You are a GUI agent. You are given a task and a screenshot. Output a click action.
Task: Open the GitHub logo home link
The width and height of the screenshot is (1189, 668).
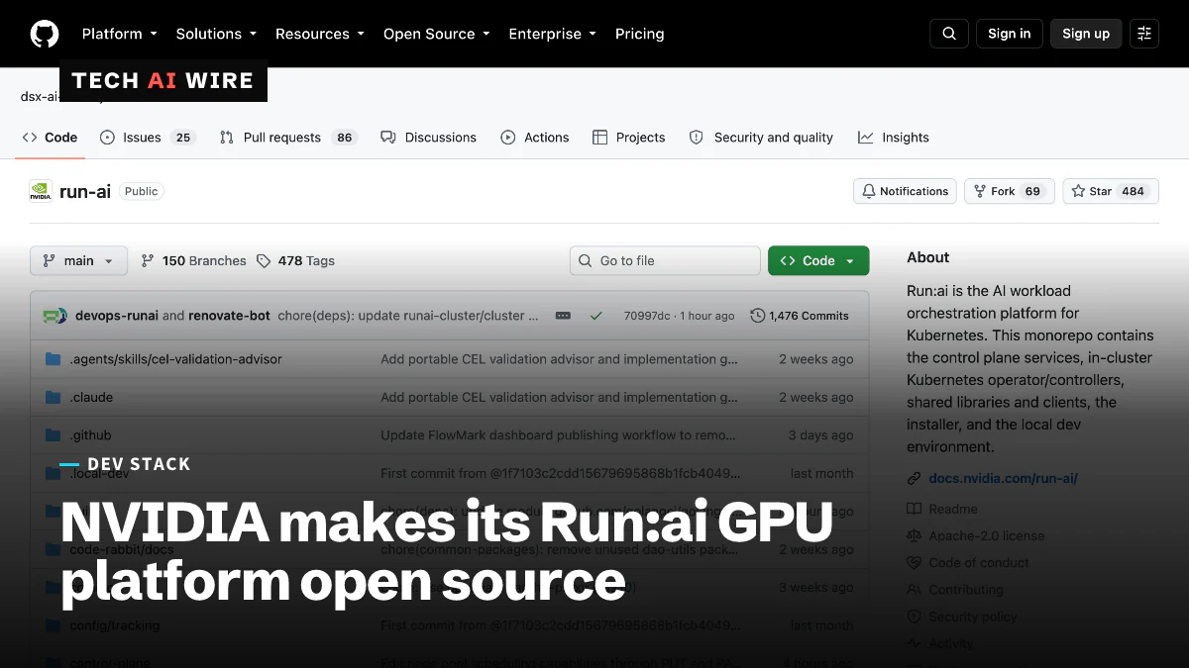pos(45,34)
